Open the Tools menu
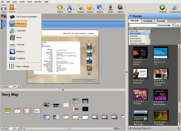 coord(29,2)
